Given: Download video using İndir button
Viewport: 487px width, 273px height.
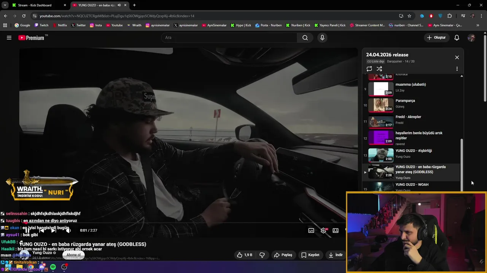Looking at the screenshot, I should click(x=336, y=255).
